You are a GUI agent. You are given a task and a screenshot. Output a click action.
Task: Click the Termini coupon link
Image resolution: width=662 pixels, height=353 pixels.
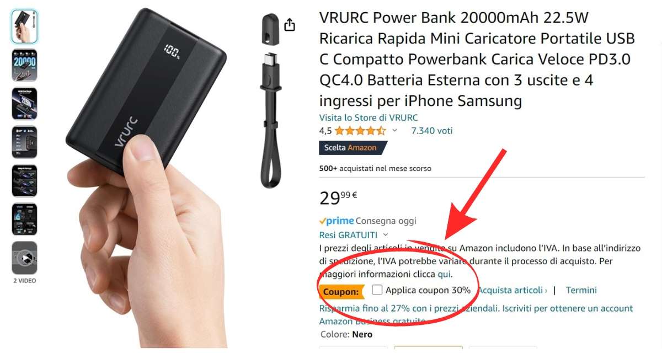(x=581, y=290)
